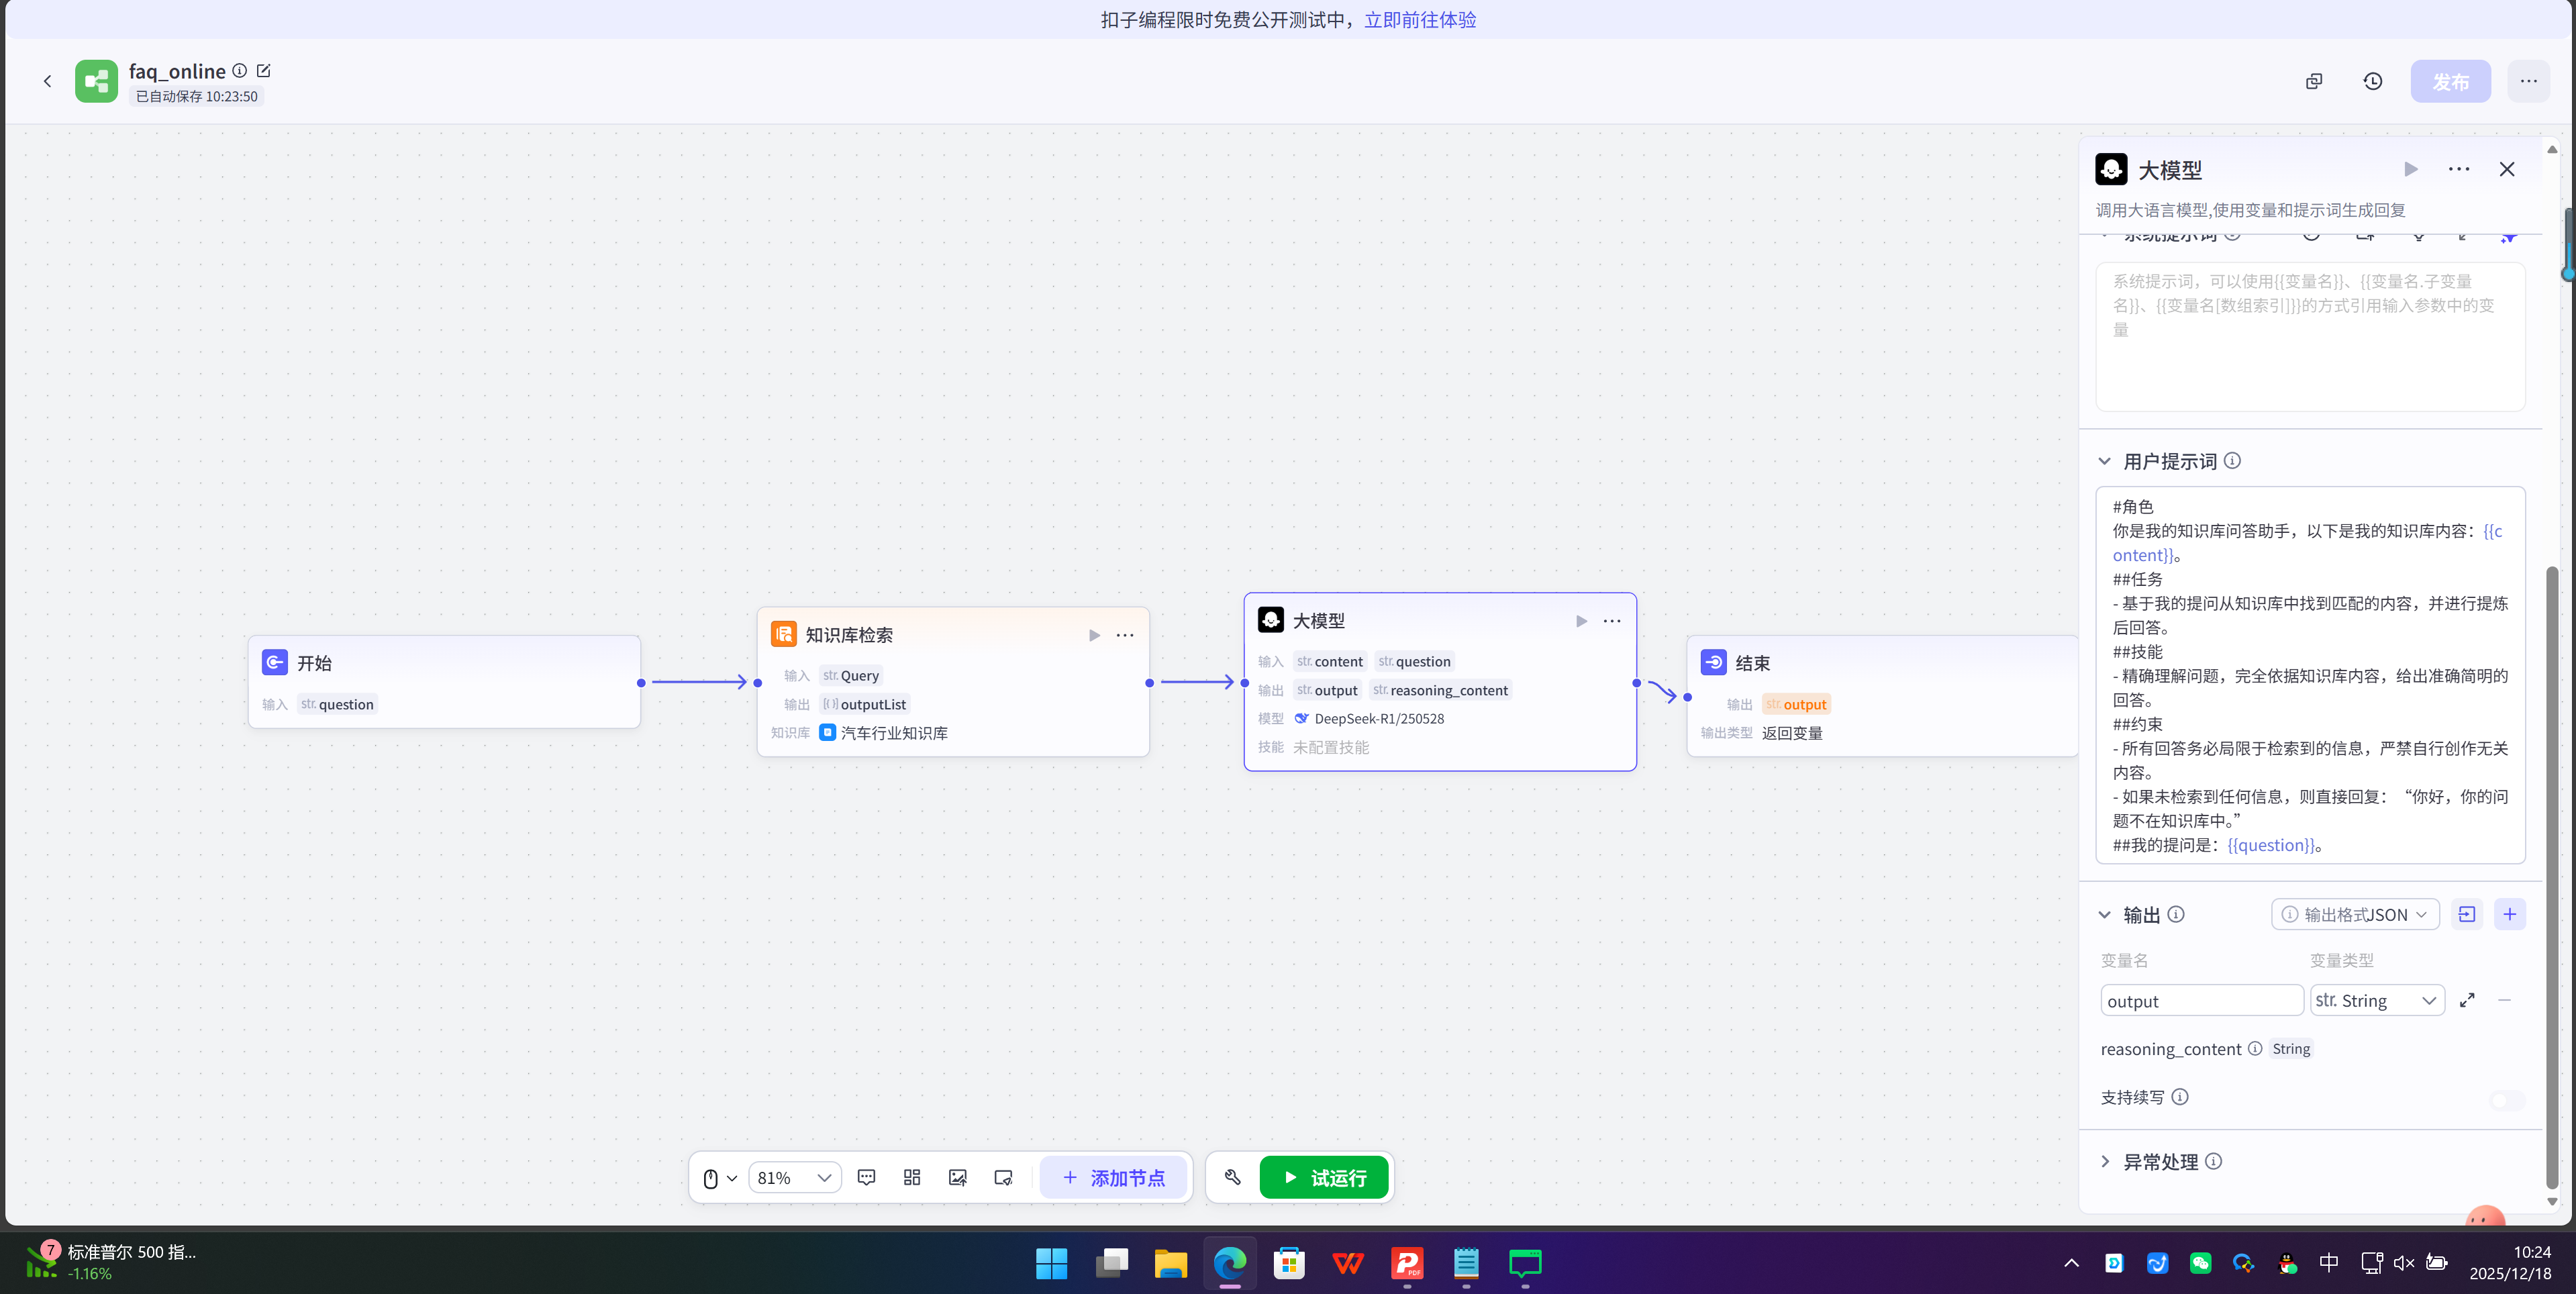Click the add comment icon in toolbar
This screenshot has width=2576, height=1294.
(x=866, y=1177)
